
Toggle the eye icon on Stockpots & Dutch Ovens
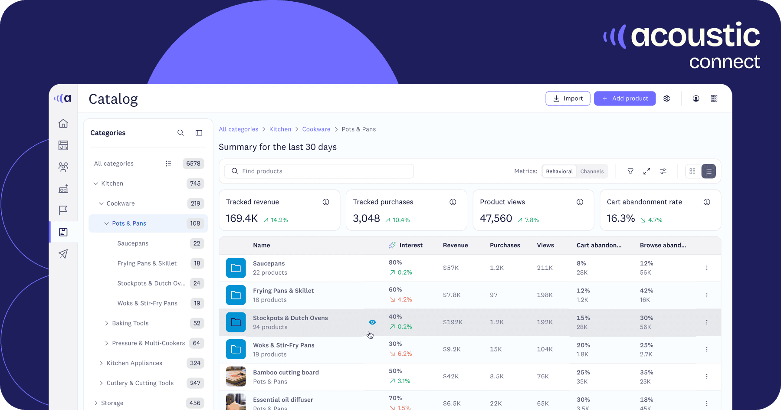(x=372, y=322)
